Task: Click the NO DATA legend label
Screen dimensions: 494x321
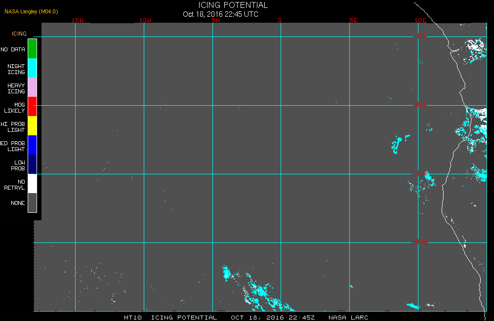Action: coord(13,49)
